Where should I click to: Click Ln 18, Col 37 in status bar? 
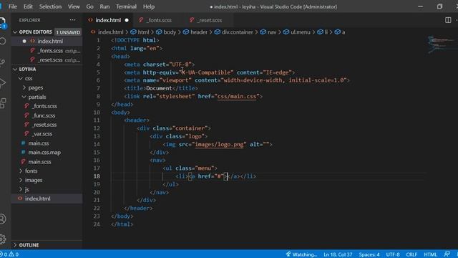pyautogui.click(x=338, y=254)
